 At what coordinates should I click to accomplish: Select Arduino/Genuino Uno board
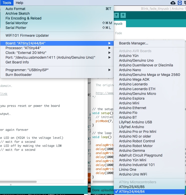(149, 60)
